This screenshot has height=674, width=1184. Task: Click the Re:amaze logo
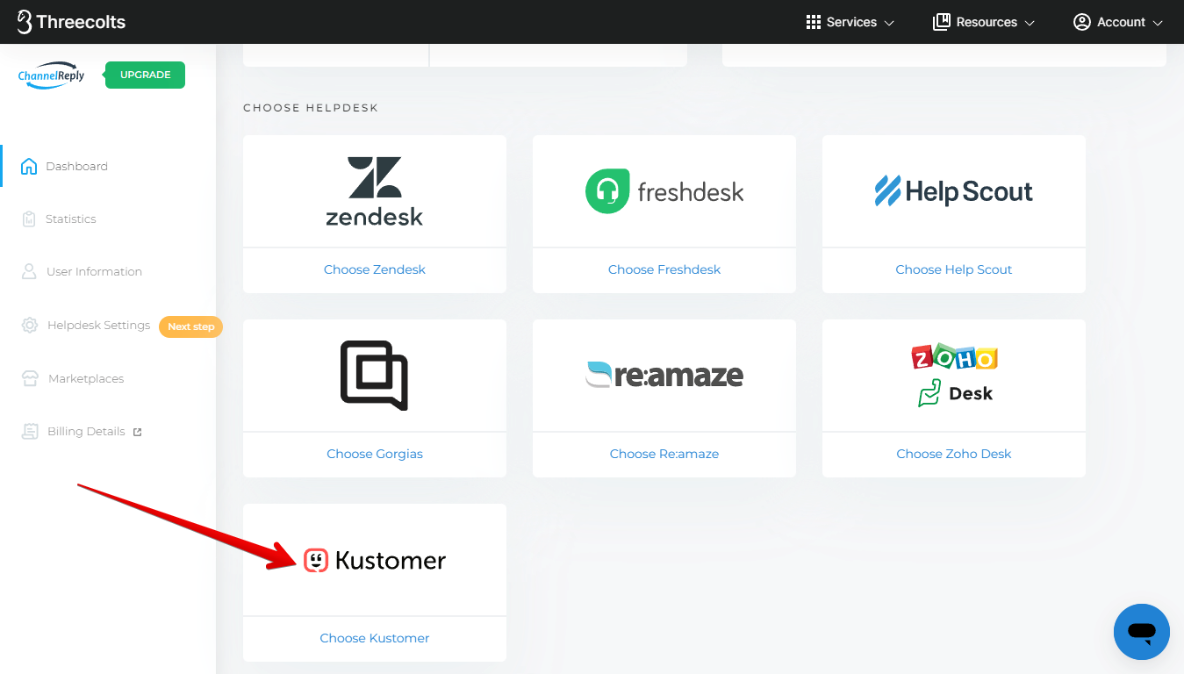tap(664, 376)
